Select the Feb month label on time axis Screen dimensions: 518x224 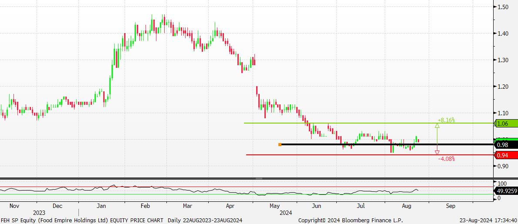[x=145, y=206]
